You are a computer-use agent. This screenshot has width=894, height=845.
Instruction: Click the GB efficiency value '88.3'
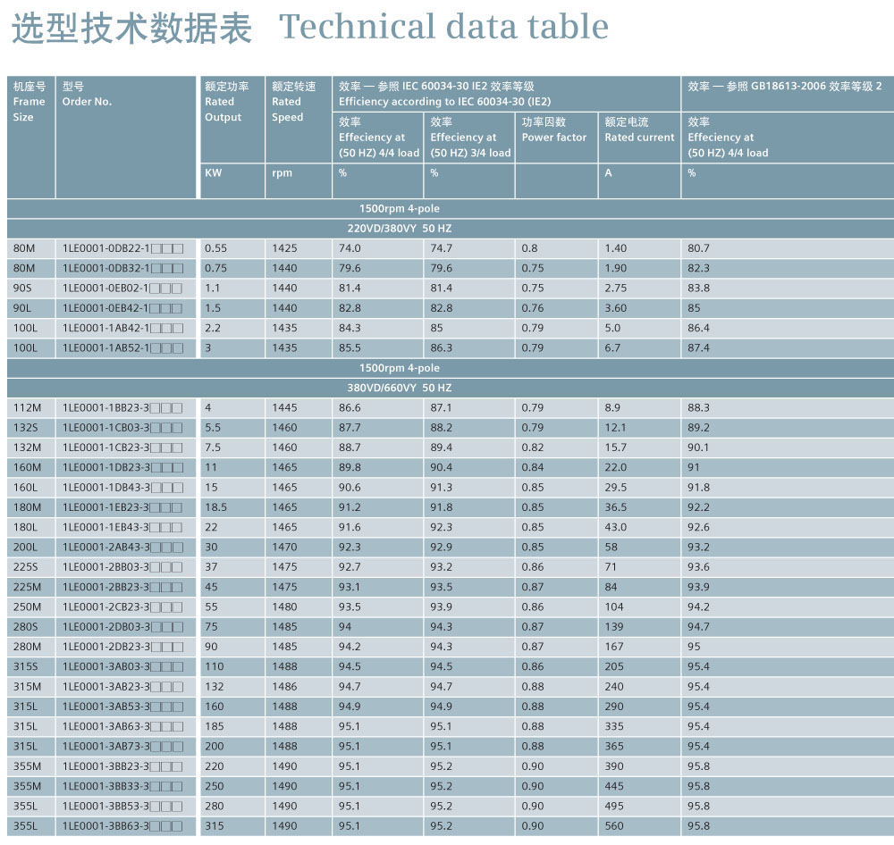(698, 407)
